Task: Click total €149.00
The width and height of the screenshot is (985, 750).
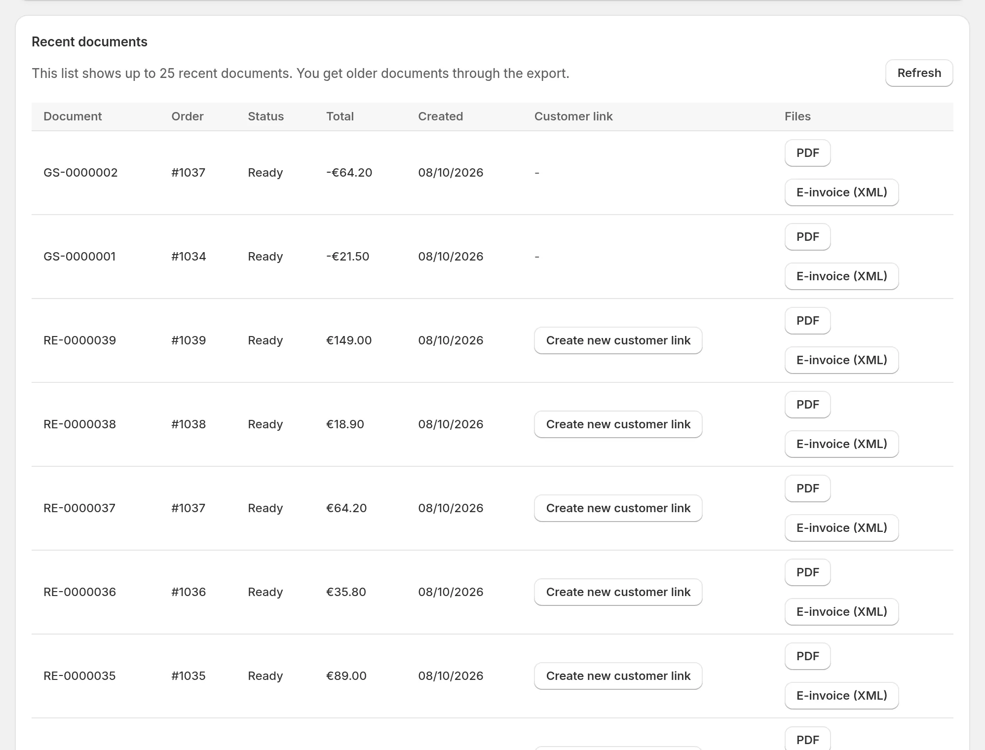Action: pos(349,340)
